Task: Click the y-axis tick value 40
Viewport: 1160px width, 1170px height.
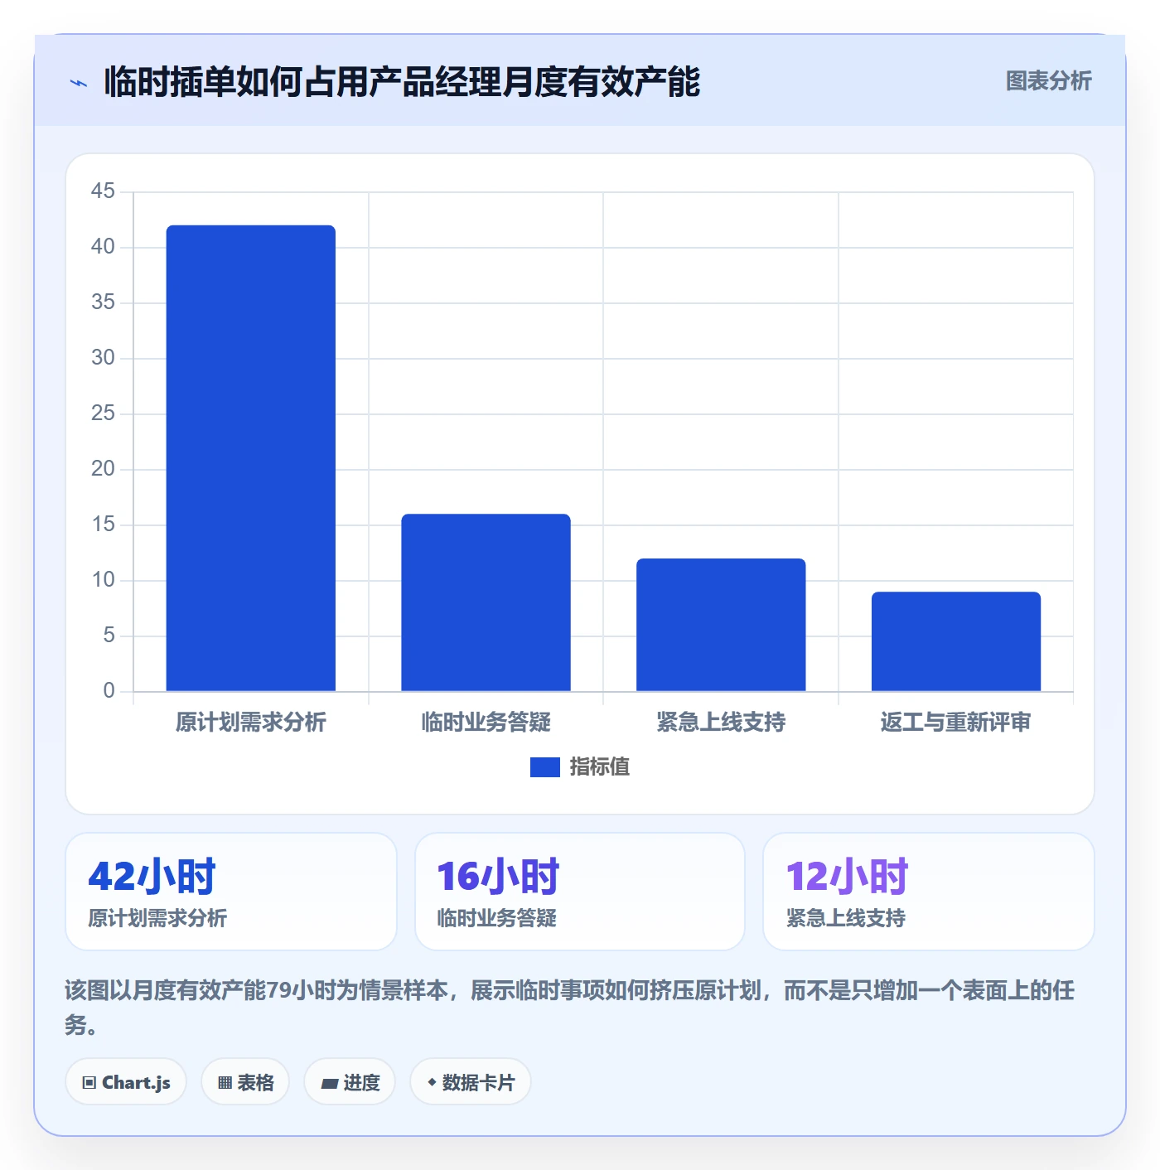Action: pos(104,247)
